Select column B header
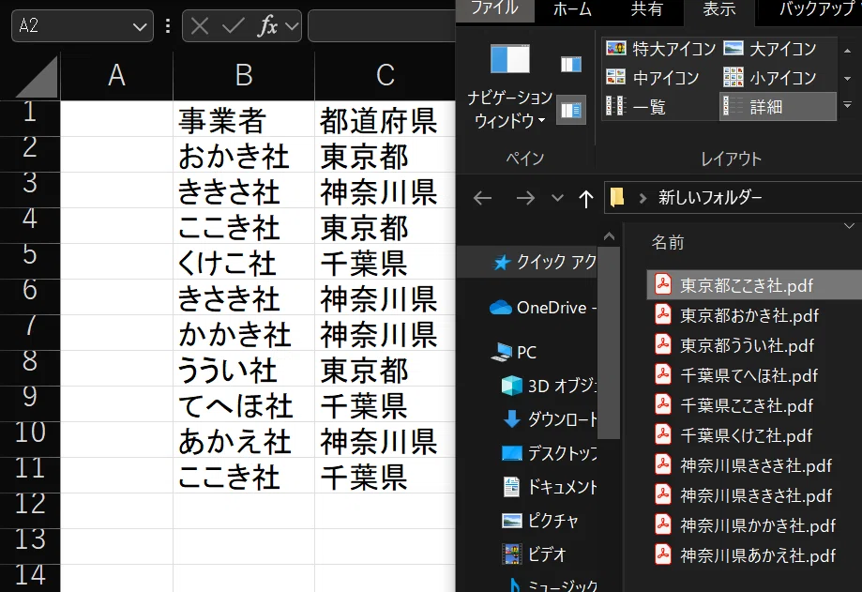 244,76
